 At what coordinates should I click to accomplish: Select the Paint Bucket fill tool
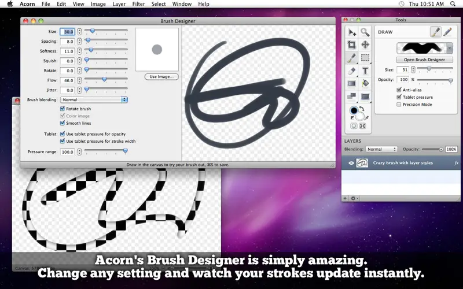365,84
